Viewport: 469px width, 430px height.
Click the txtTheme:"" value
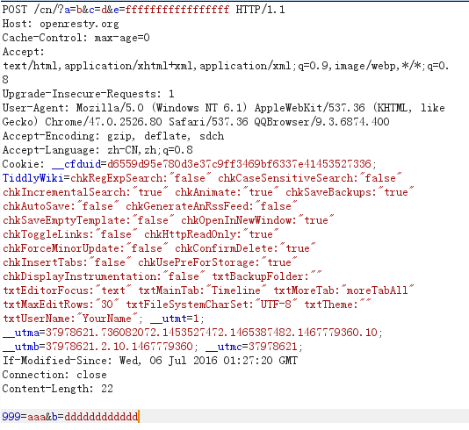[x=337, y=305]
